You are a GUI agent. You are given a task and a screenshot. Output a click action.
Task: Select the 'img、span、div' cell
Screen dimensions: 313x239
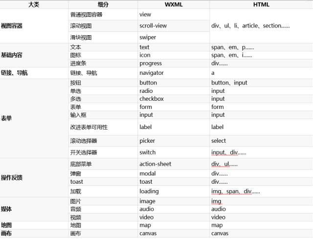click(261, 191)
